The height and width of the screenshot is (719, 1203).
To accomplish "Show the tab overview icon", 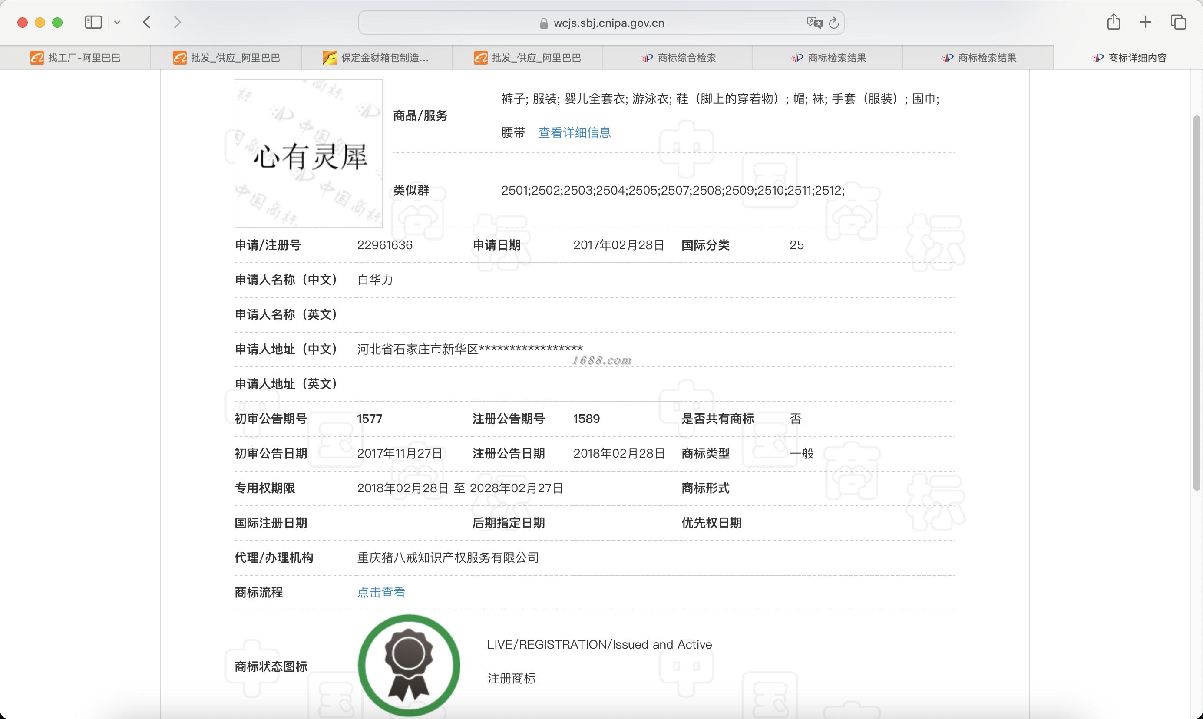I will (1178, 22).
